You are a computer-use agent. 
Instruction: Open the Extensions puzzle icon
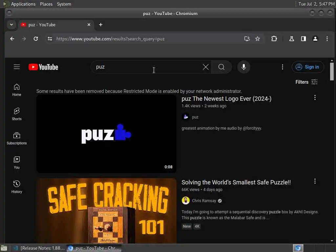point(274,39)
